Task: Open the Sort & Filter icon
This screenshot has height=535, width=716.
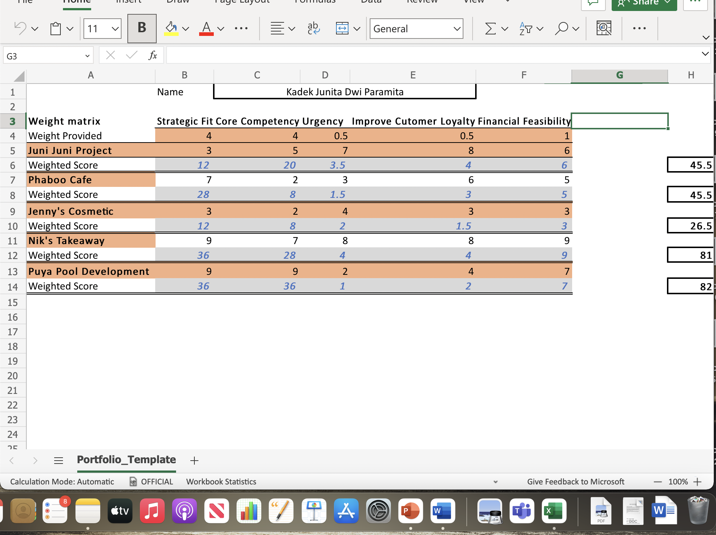Action: pyautogui.click(x=526, y=28)
